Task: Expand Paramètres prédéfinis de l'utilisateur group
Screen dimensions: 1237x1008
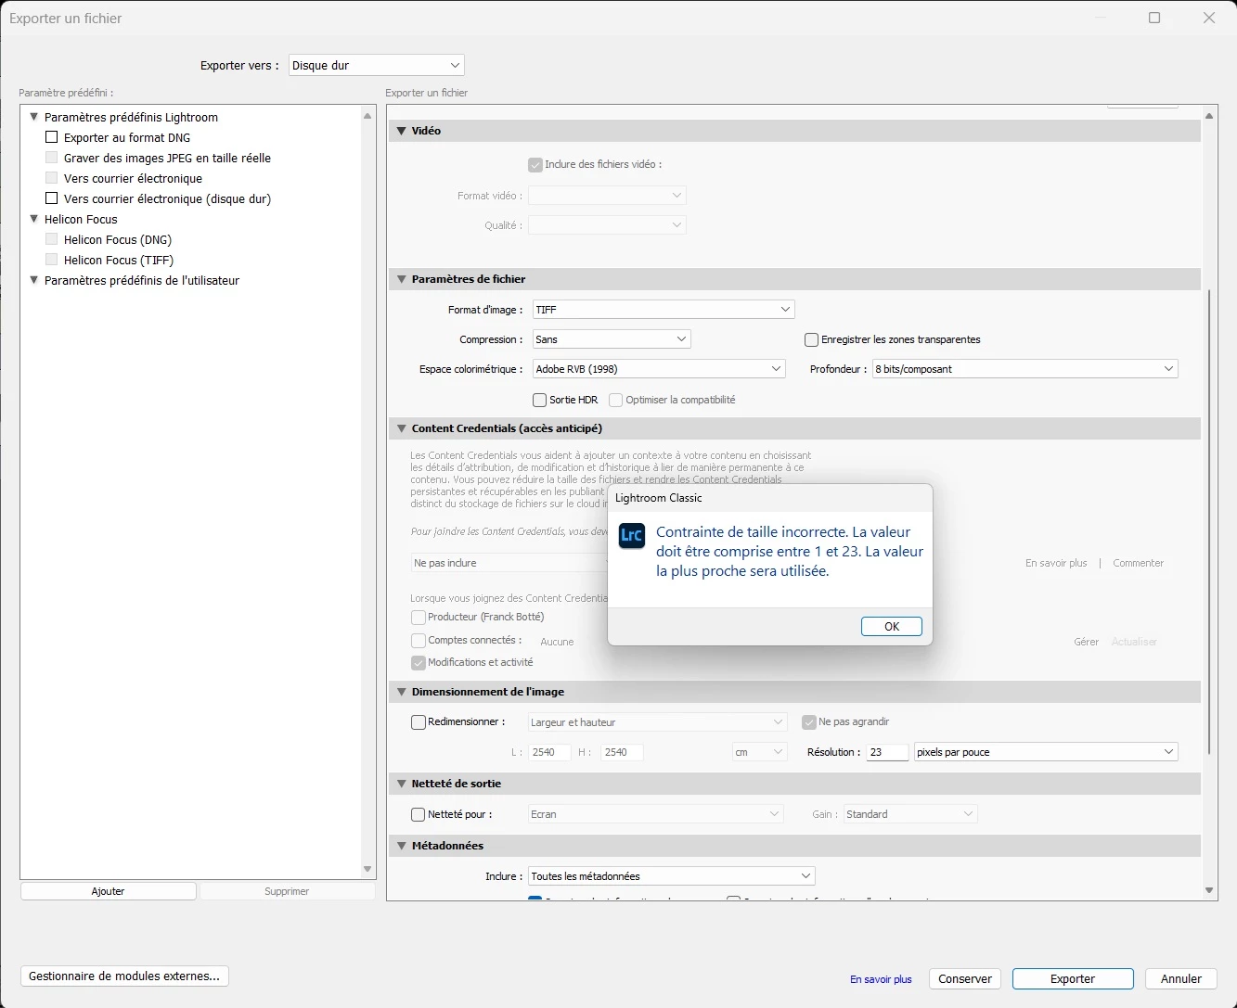Action: click(34, 280)
